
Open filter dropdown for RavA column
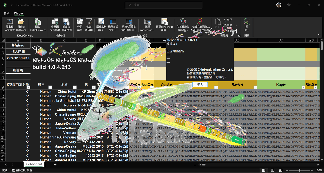(255, 87)
